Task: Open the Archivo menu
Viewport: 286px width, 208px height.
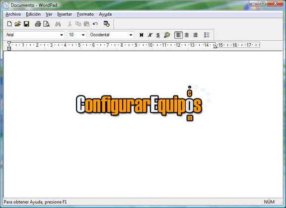Action: click(x=13, y=14)
